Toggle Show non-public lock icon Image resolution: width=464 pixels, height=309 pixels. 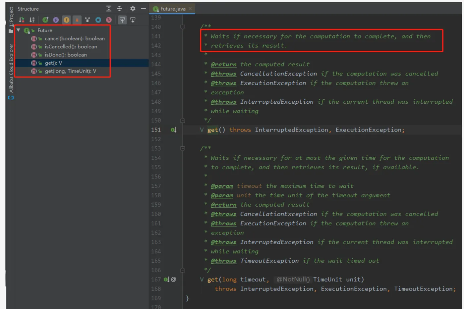(x=77, y=20)
